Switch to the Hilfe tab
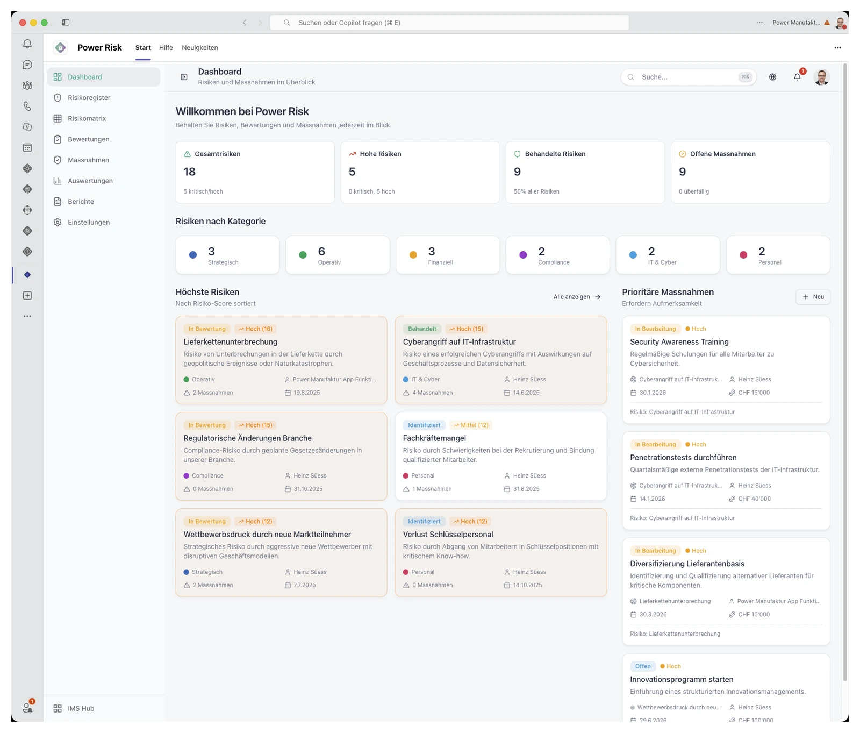The image size is (860, 733). point(166,48)
